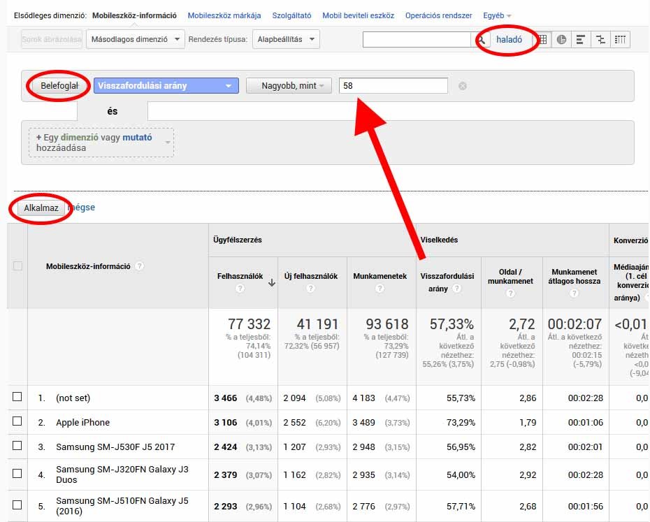650x522 pixels.
Task: Check the Apple iPhone row checkbox
Action: pos(17,421)
